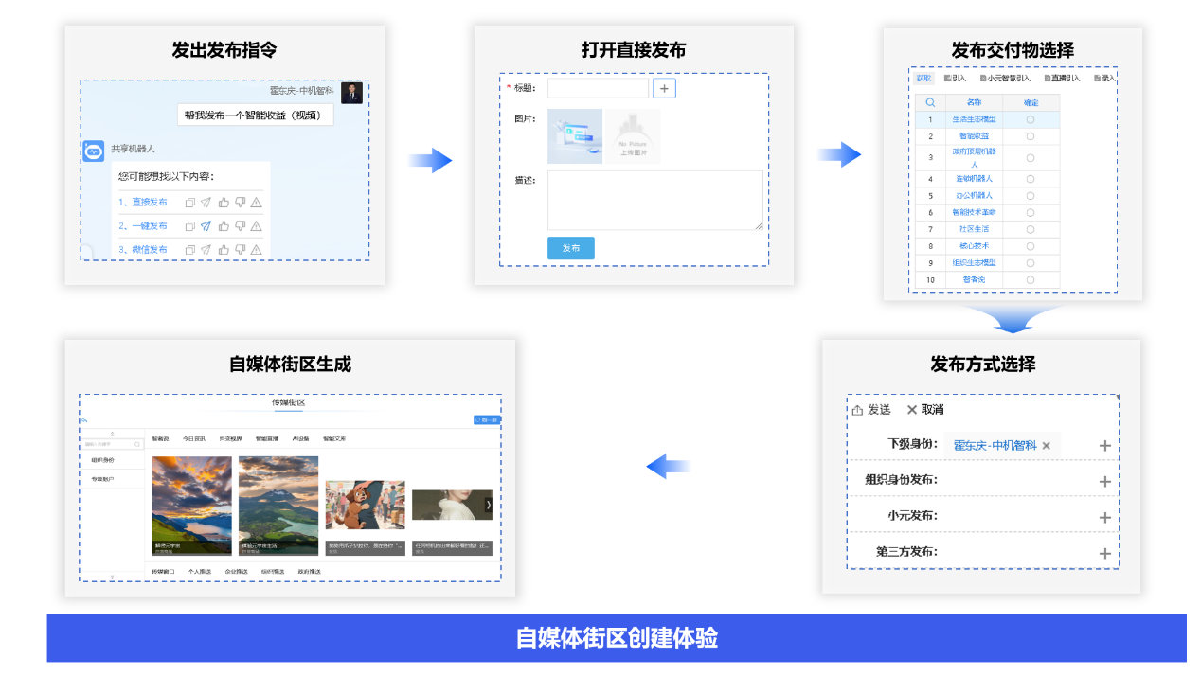The height and width of the screenshot is (676, 1201).
Task: Expand 第三方发布 with its plus icon
Action: pos(1104,554)
